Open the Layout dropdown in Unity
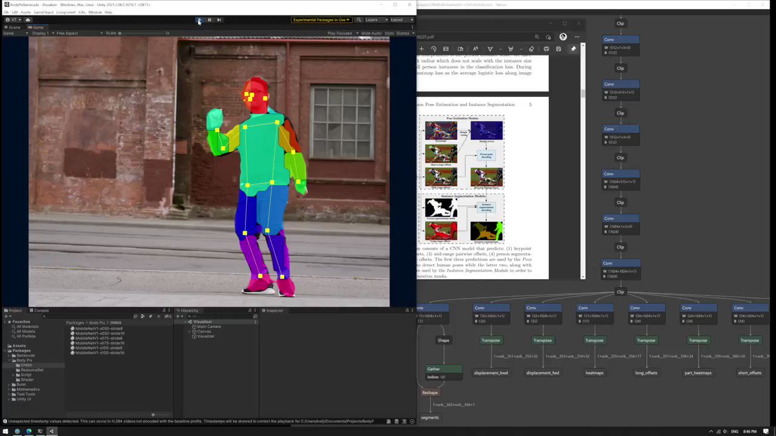 coord(401,20)
